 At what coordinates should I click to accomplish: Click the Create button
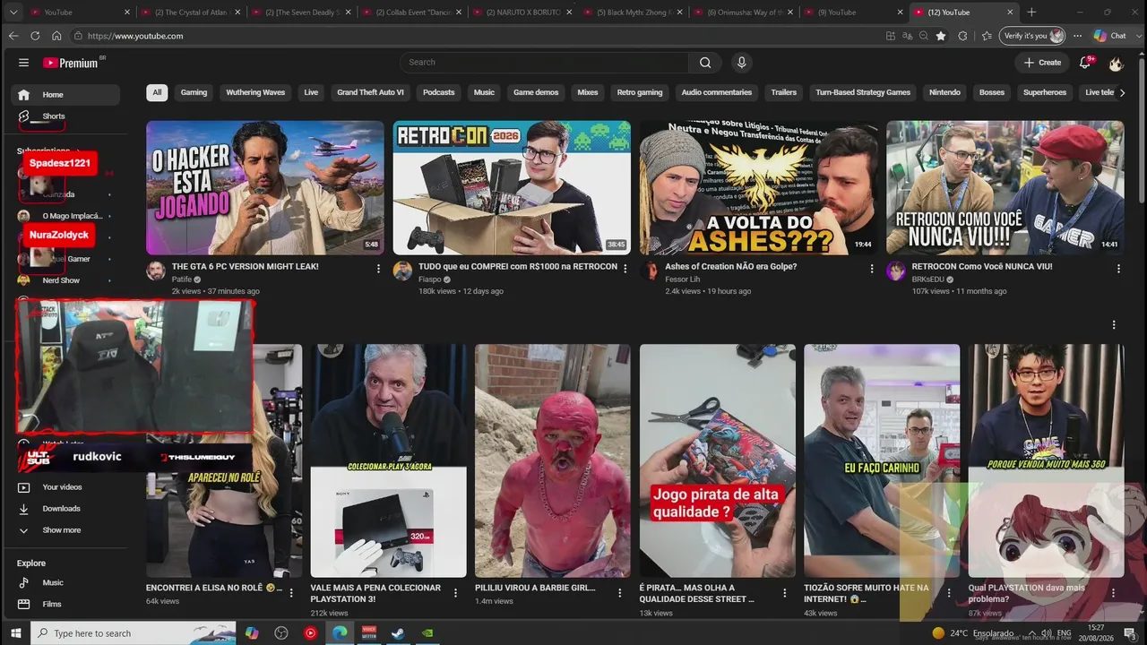[1042, 63]
